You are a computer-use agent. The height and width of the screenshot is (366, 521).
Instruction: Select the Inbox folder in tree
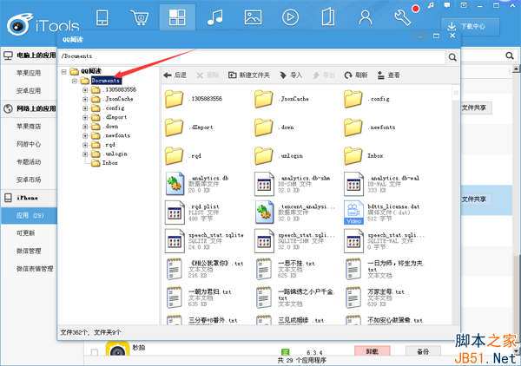(x=109, y=163)
